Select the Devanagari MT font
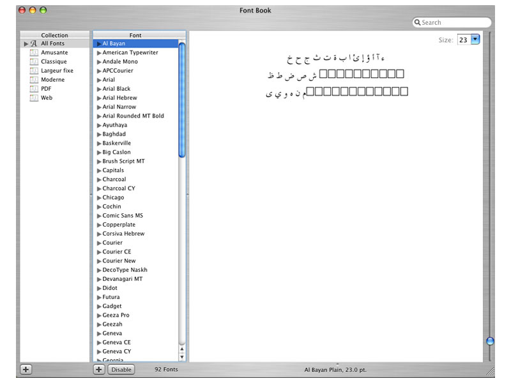The height and width of the screenshot is (383, 511). tap(122, 279)
